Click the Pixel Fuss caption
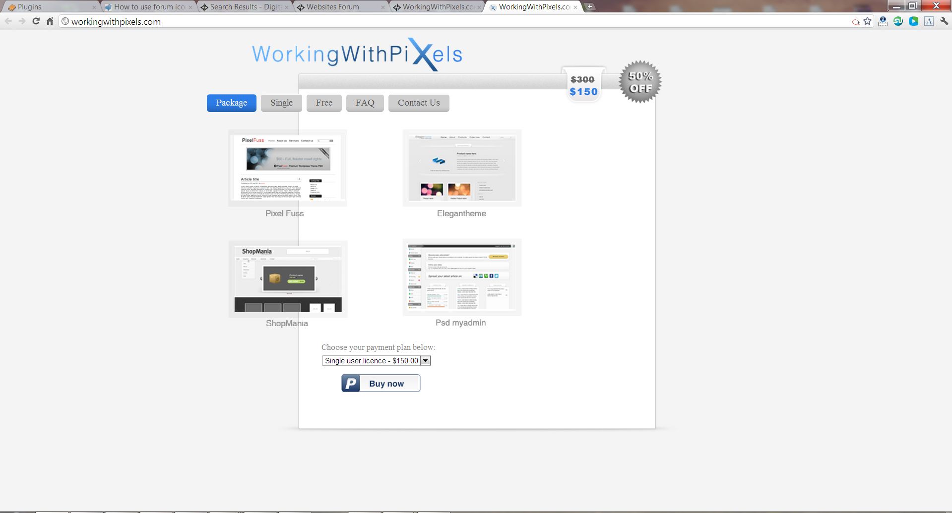 click(284, 214)
